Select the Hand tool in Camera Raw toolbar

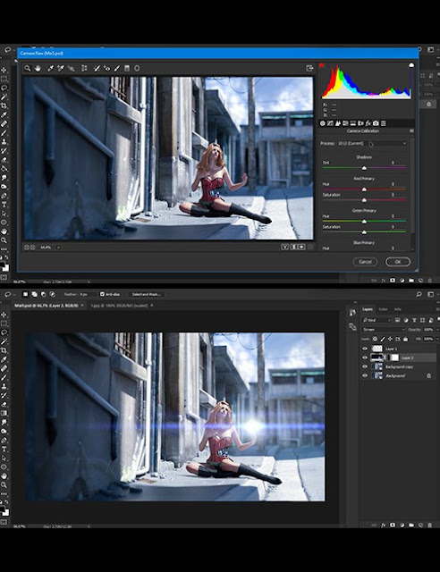tap(38, 68)
